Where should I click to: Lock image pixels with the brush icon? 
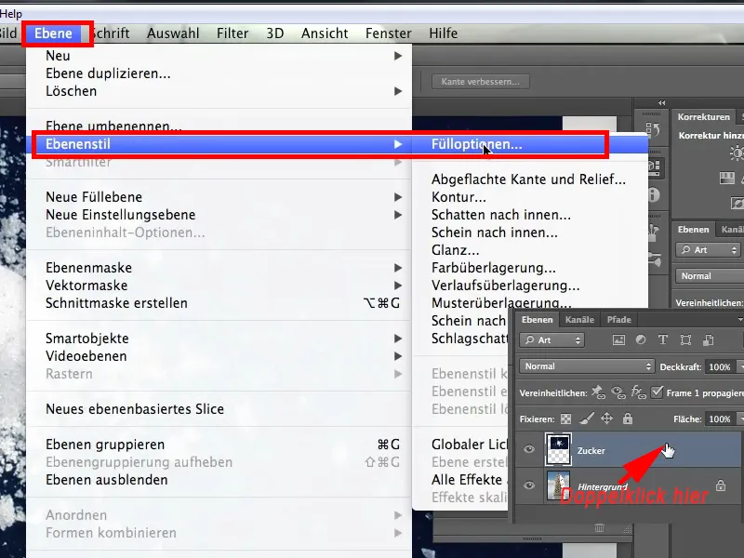(587, 418)
